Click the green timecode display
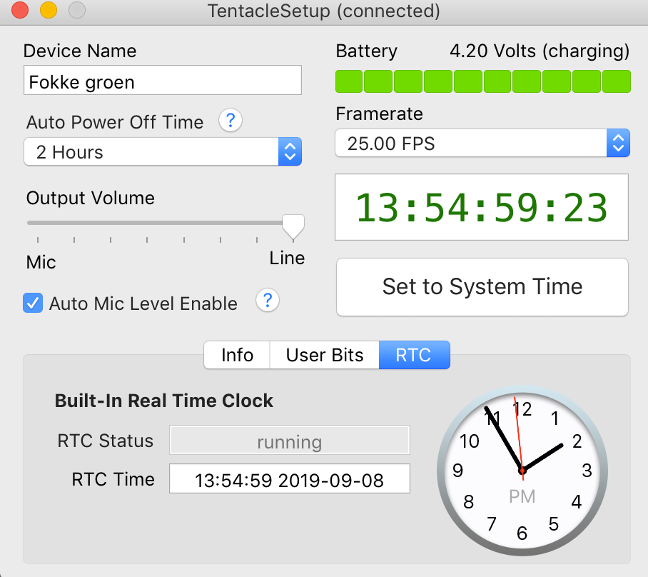Viewport: 648px width, 577px height. click(482, 207)
